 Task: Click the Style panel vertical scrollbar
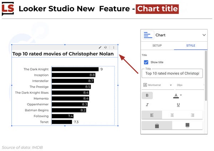206,75
